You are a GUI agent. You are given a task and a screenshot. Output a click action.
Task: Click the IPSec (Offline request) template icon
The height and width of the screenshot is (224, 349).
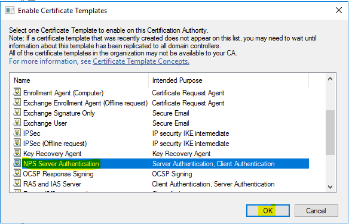point(17,143)
